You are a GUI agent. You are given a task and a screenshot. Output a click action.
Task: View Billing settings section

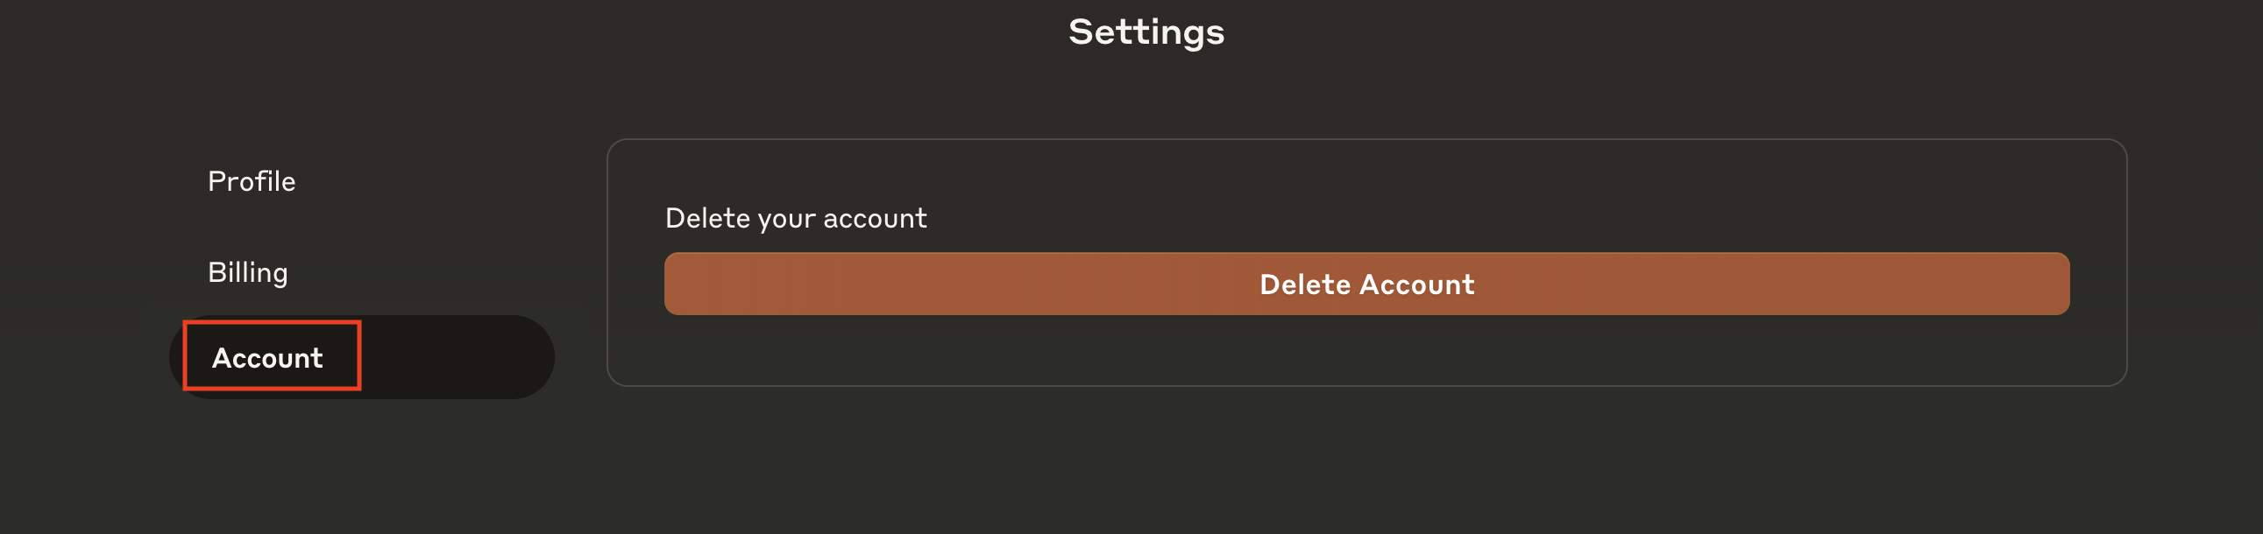click(x=248, y=273)
